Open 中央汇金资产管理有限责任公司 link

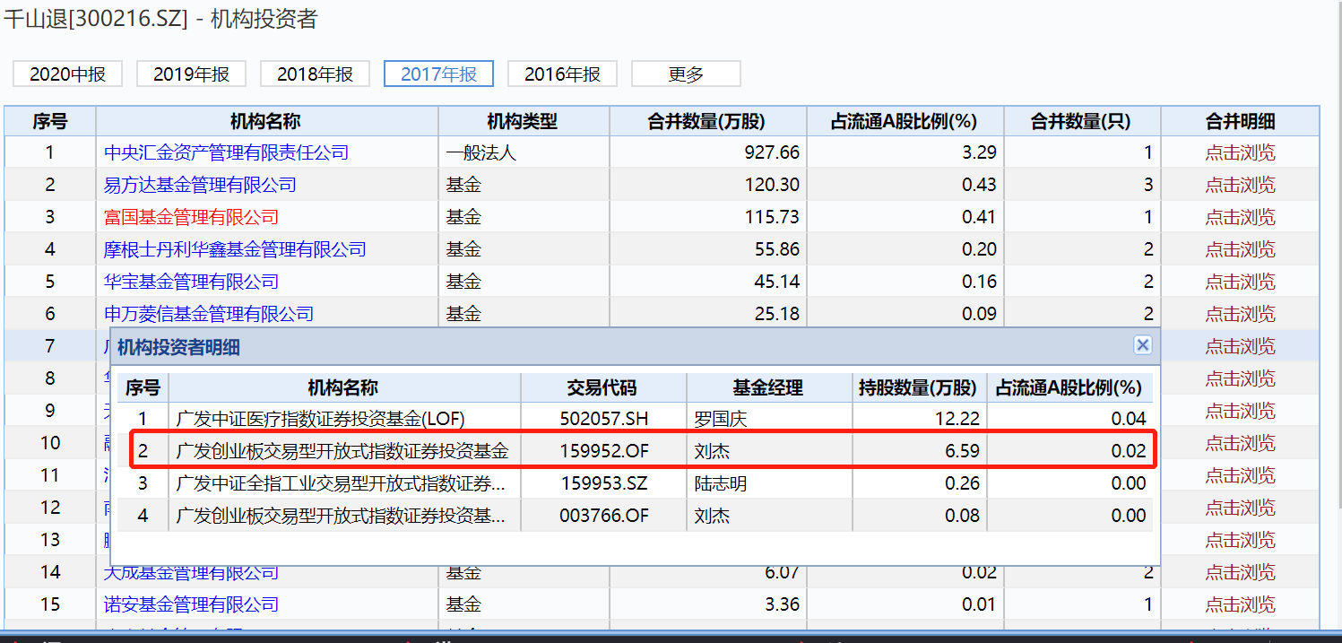coord(226,152)
